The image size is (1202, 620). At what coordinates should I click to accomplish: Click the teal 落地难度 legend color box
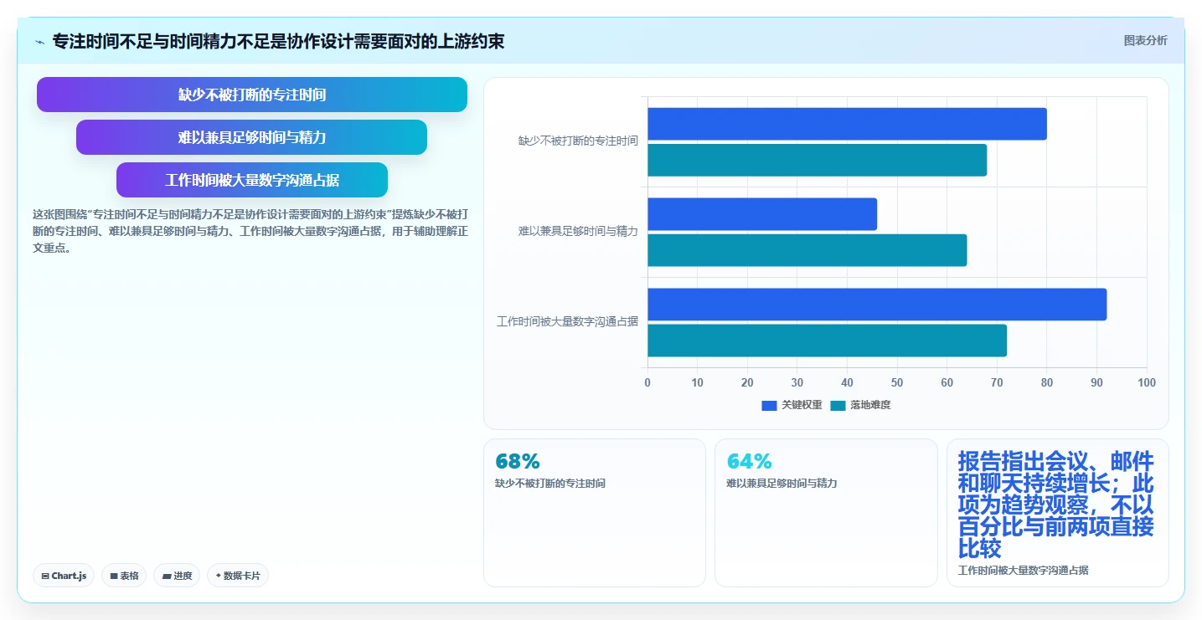coord(838,406)
